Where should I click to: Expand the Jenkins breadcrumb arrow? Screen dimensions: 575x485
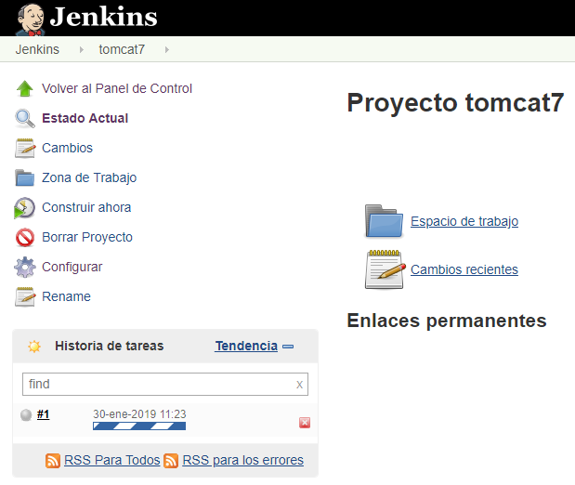point(82,49)
